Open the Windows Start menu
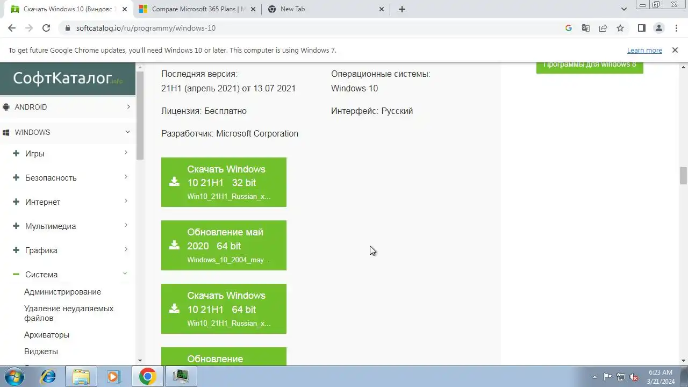Image resolution: width=688 pixels, height=387 pixels. (x=13, y=376)
